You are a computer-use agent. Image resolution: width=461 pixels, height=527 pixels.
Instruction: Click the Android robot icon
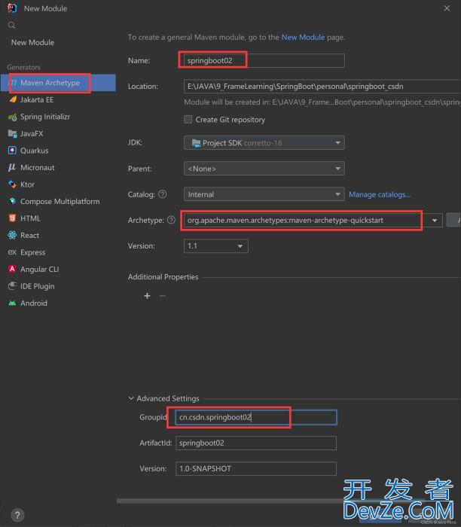pyautogui.click(x=13, y=303)
